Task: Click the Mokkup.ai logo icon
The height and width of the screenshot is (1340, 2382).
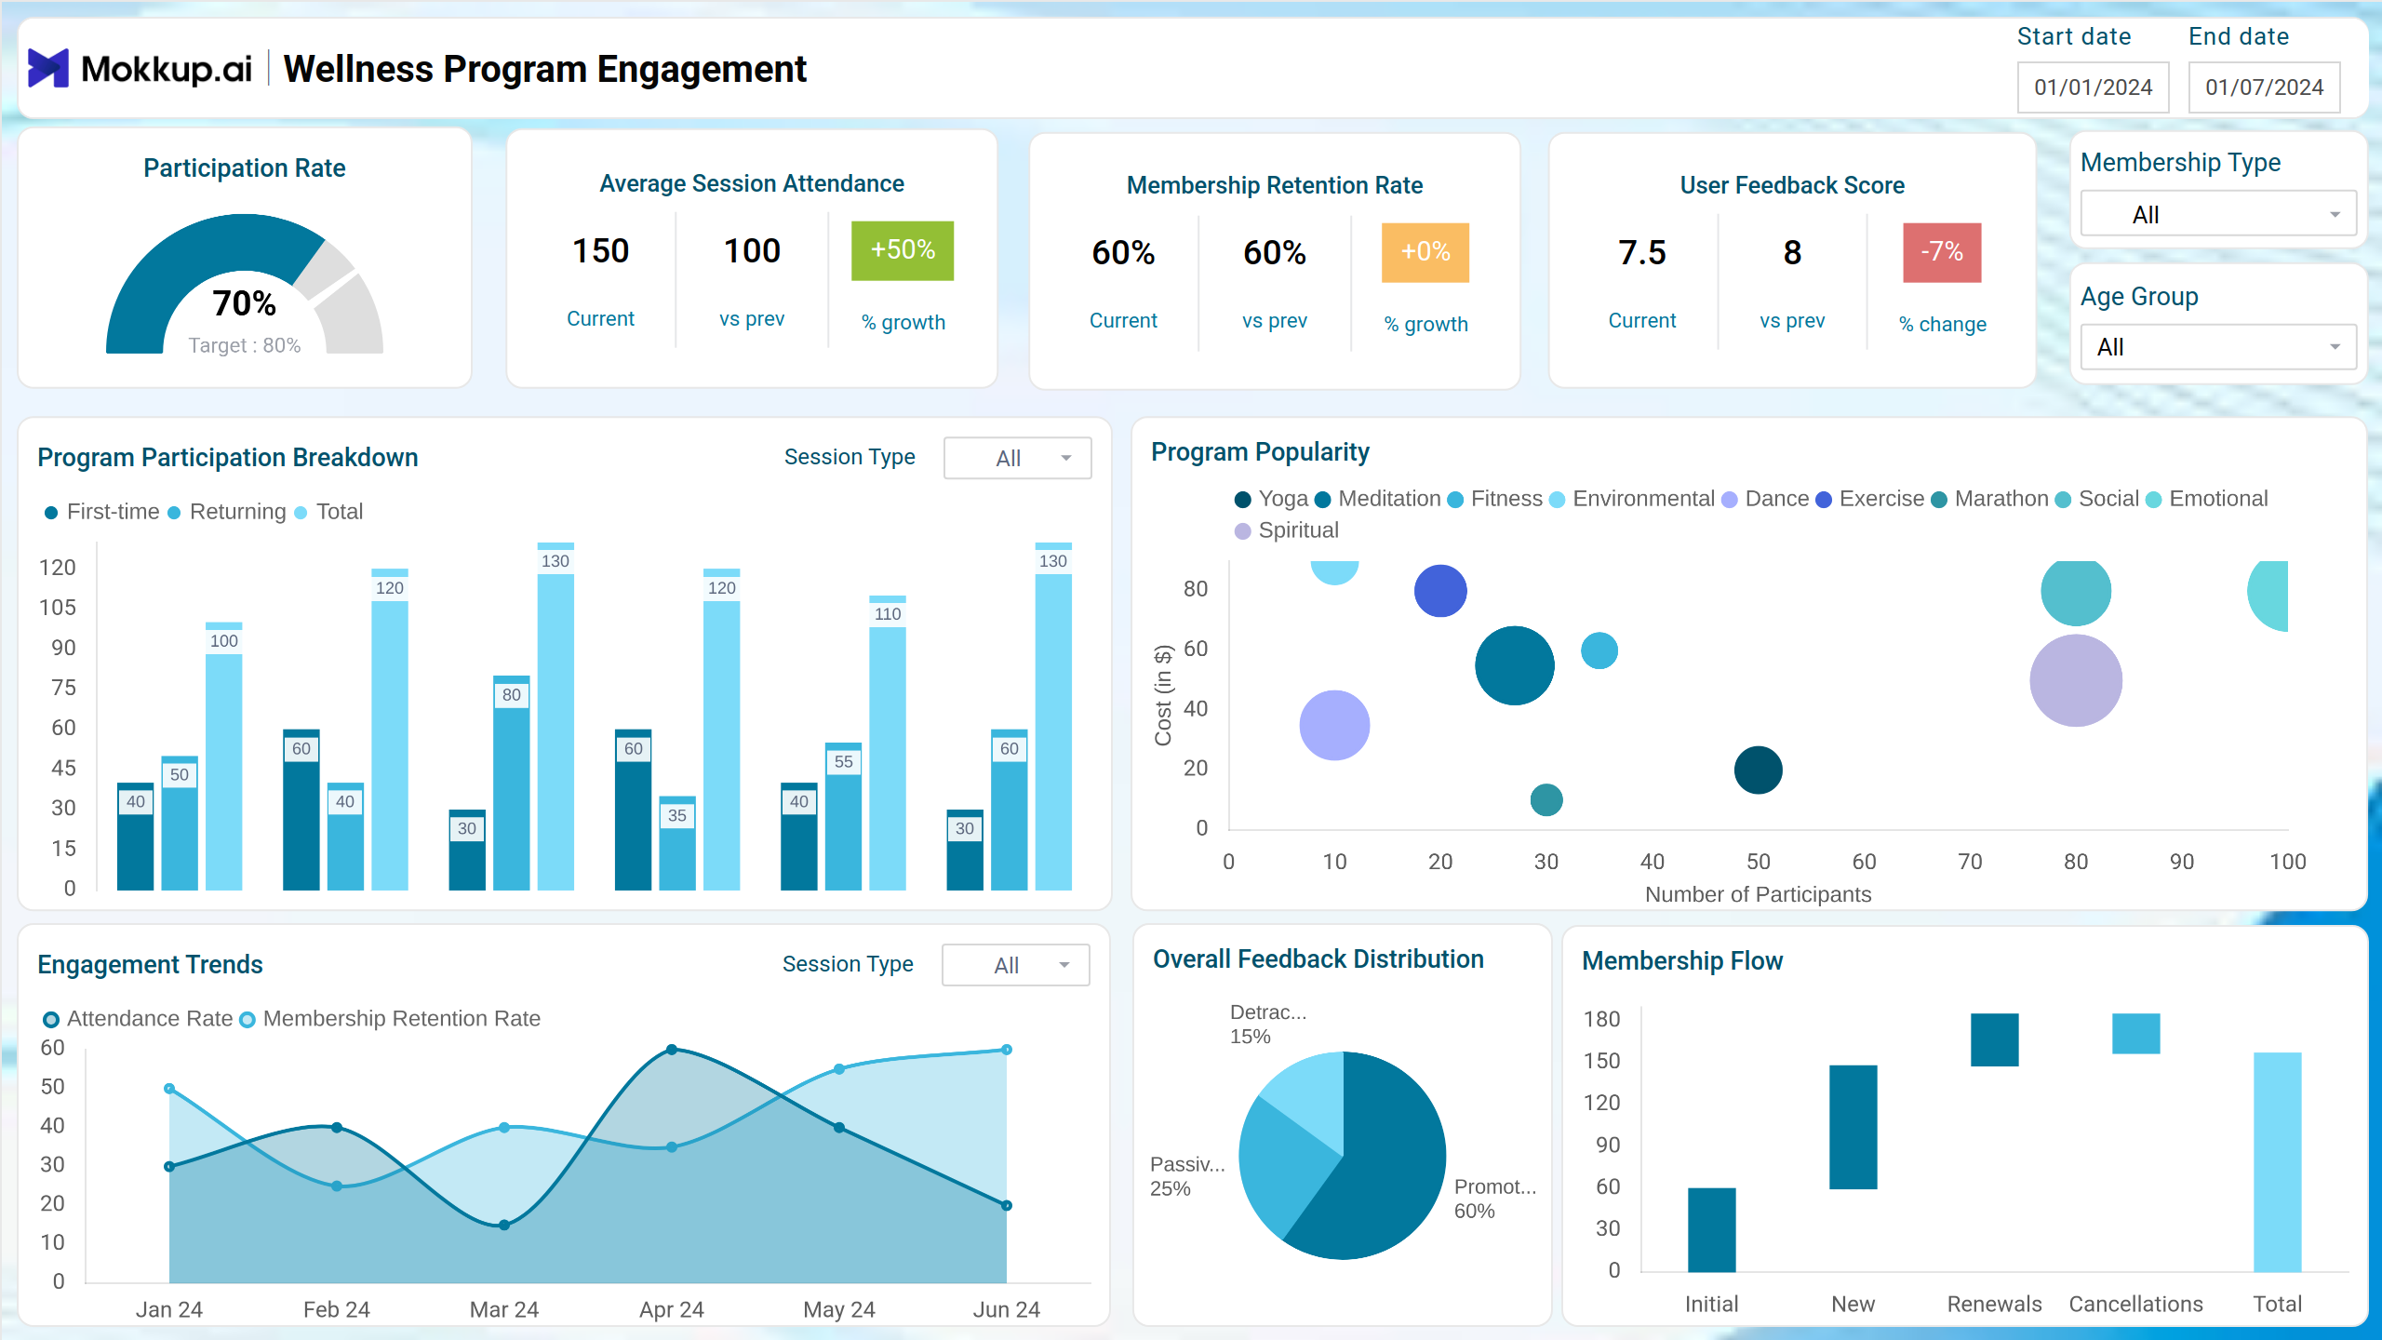Action: click(x=48, y=68)
